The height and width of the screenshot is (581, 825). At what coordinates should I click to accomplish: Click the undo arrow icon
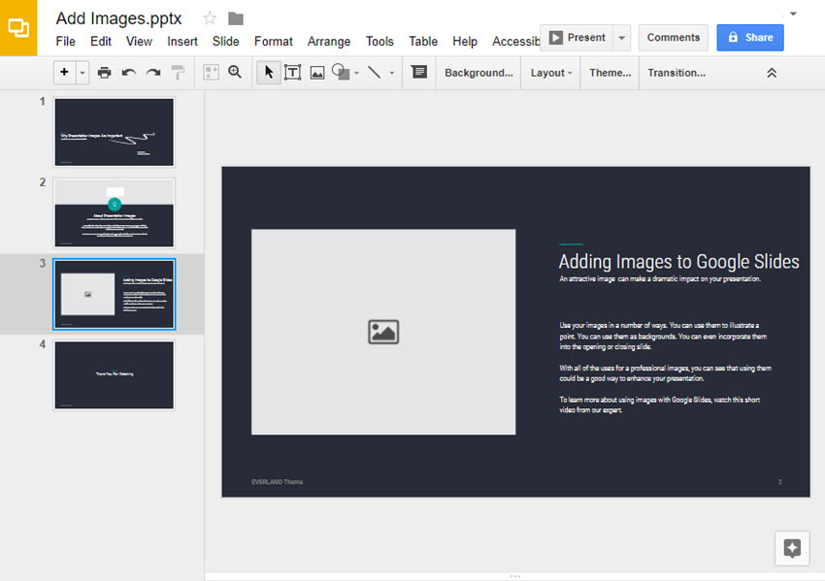tap(128, 73)
